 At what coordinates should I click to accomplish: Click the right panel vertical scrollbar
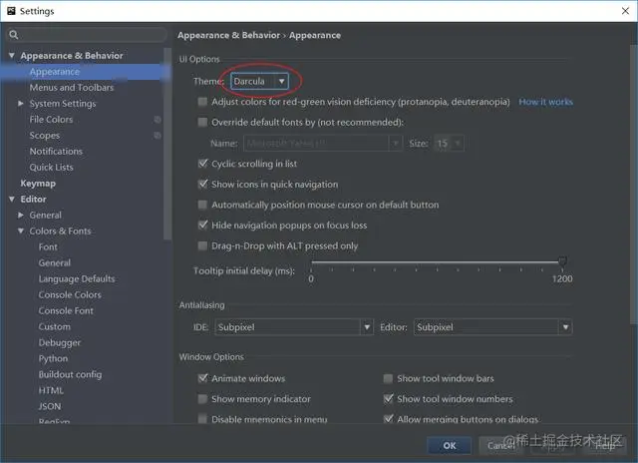pyautogui.click(x=634, y=185)
